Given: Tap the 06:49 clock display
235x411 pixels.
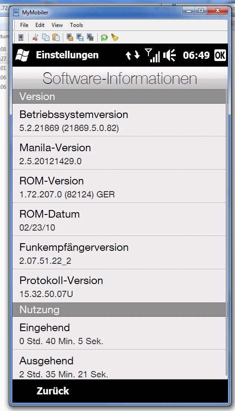Looking at the screenshot, I should tap(196, 55).
